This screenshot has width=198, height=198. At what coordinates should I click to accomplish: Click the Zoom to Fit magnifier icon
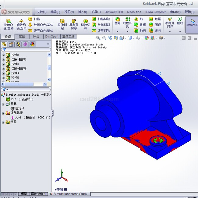coord(98,38)
